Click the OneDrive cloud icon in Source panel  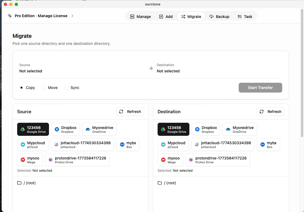[x=88, y=129]
